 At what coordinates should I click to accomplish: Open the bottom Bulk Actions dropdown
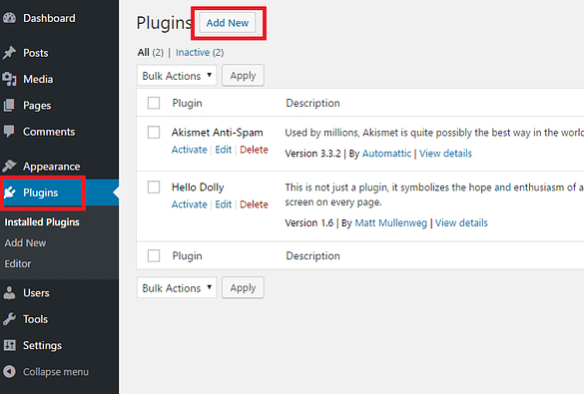coord(177,287)
